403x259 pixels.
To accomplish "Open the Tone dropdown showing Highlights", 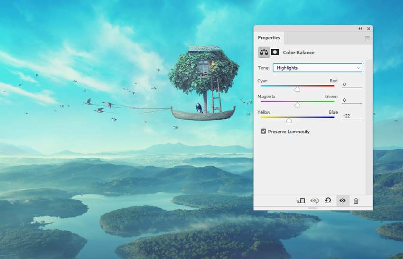I will [317, 68].
